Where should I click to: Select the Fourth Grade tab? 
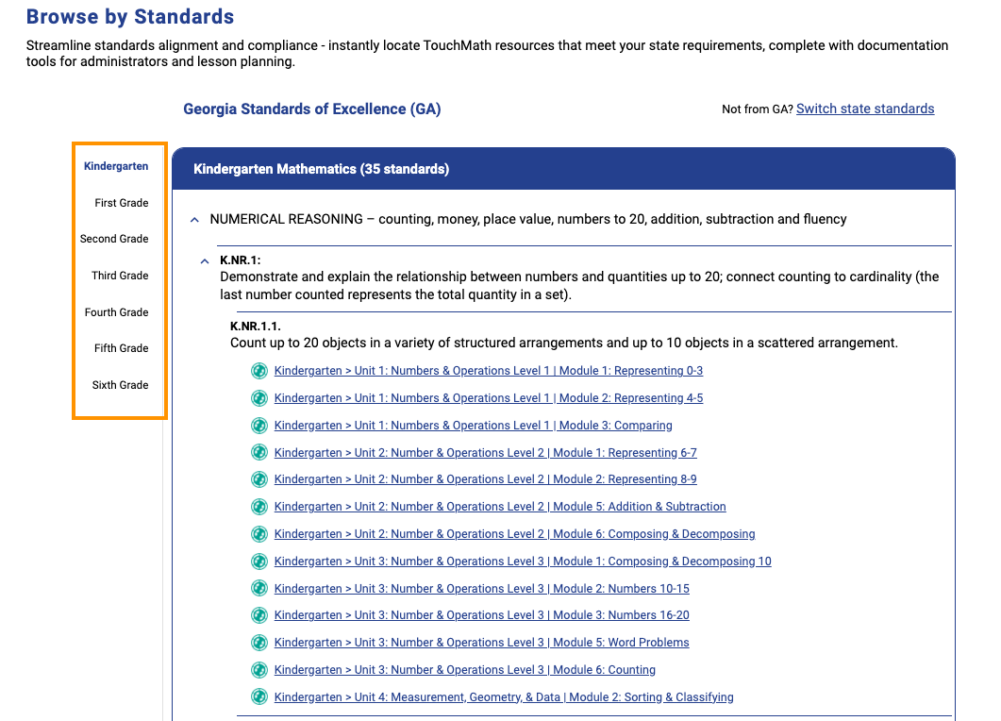(x=117, y=312)
